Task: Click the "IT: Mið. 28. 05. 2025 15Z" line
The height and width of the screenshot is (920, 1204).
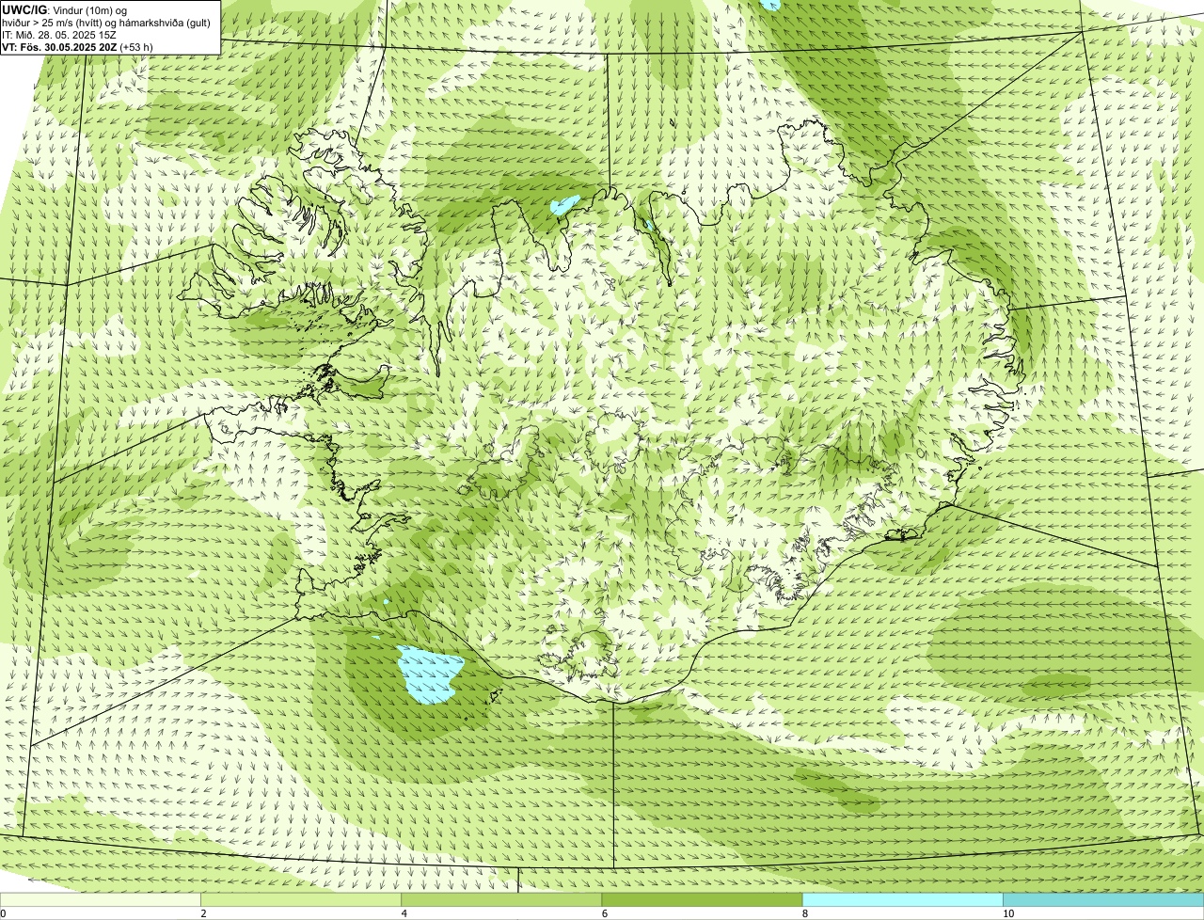Action: [x=59, y=34]
